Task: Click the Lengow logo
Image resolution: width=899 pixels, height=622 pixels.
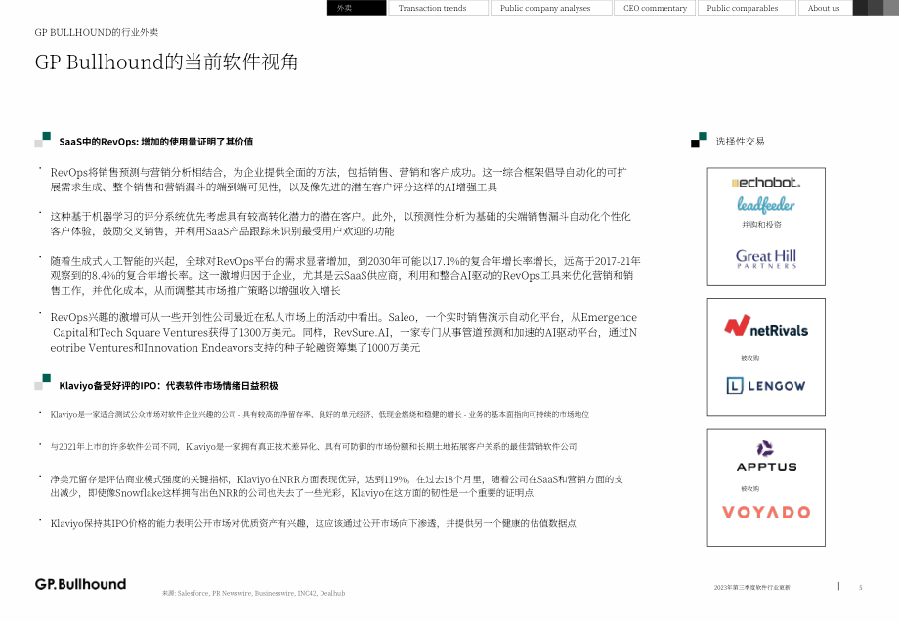Action: pos(766,386)
